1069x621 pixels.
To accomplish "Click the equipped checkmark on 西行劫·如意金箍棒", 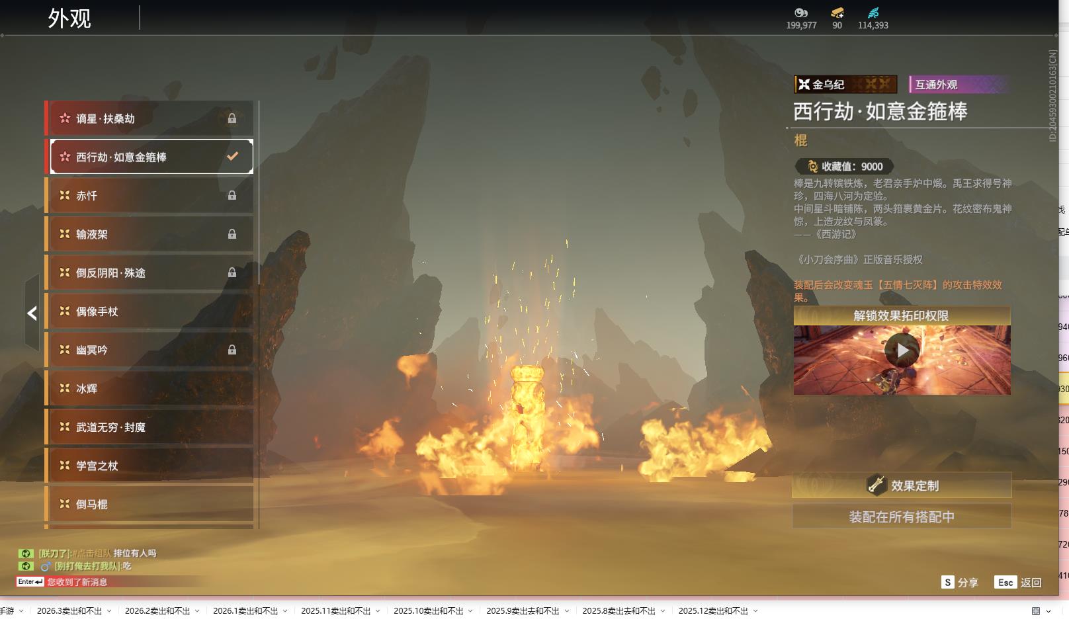I will (x=232, y=157).
